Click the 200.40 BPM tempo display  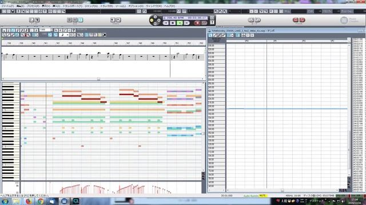point(175,18)
